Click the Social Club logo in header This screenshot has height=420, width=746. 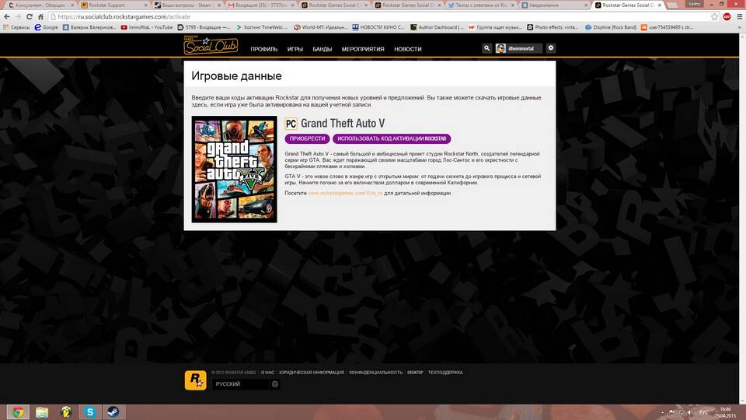200,47
